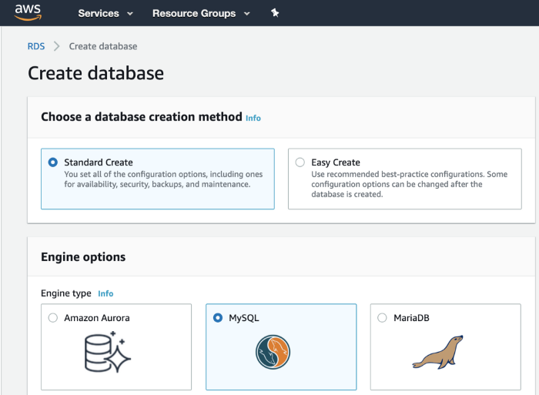Click the Create database breadcrumb text
The height and width of the screenshot is (395, 539).
point(103,46)
